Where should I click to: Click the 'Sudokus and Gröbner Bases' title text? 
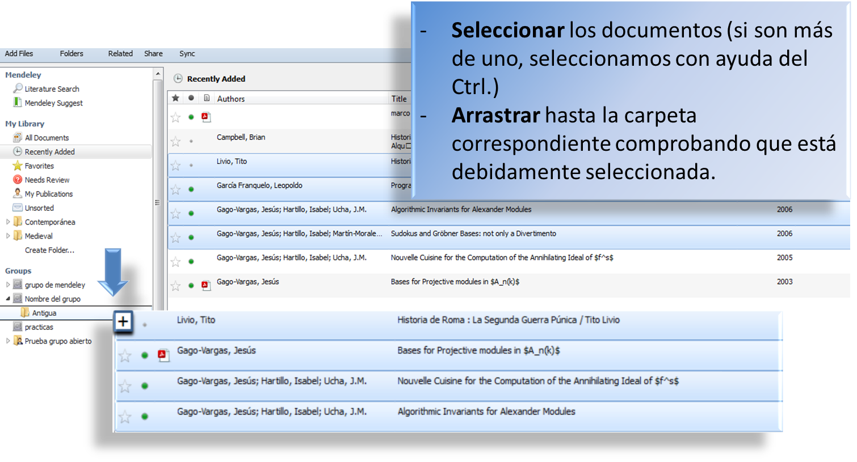click(x=473, y=234)
